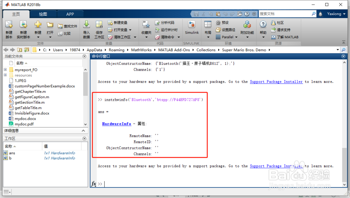Click Request Support (请求支持)
350x198 pixels.
click(x=281, y=30)
